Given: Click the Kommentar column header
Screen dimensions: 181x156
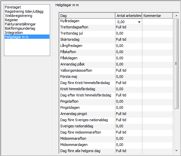Looking at the screenshot, I should [x=157, y=16].
